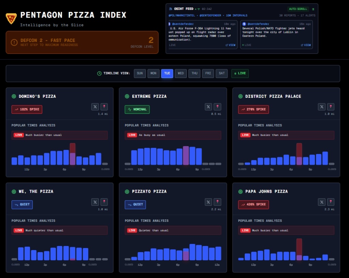Open Domino's Pizza map pin icon
The width and height of the screenshot is (349, 278).
[104, 107]
